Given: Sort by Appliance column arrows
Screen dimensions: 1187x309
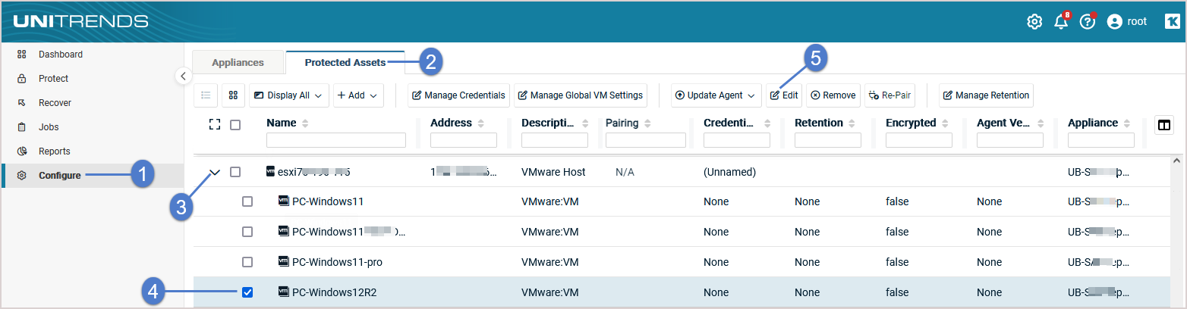Looking at the screenshot, I should click(x=1128, y=123).
